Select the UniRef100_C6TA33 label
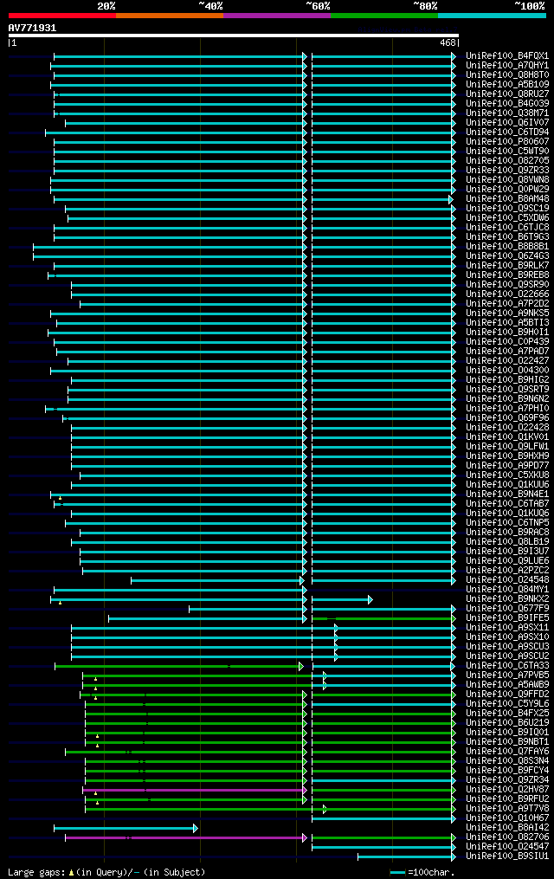 [507, 666]
